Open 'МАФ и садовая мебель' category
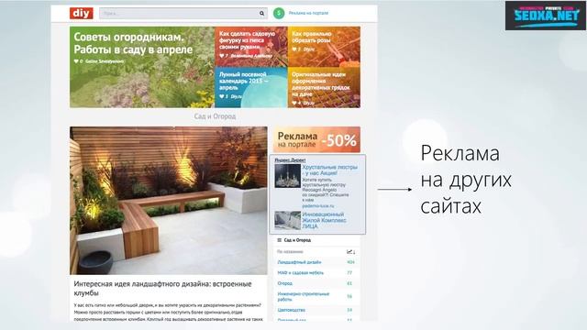Image resolution: width=587 pixels, height=330 pixels. tap(301, 273)
